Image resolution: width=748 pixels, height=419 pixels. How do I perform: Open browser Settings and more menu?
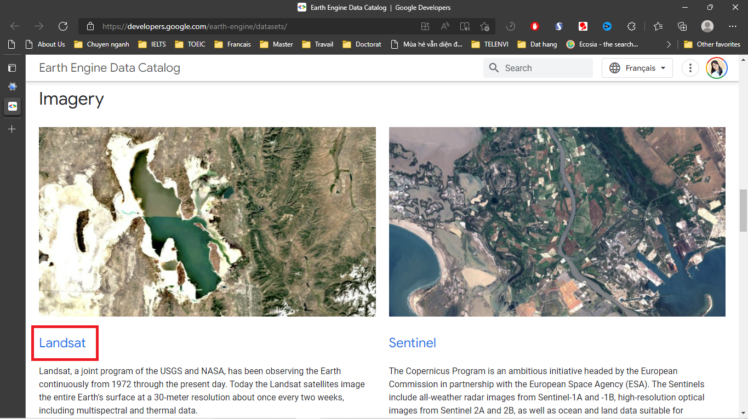coord(733,26)
